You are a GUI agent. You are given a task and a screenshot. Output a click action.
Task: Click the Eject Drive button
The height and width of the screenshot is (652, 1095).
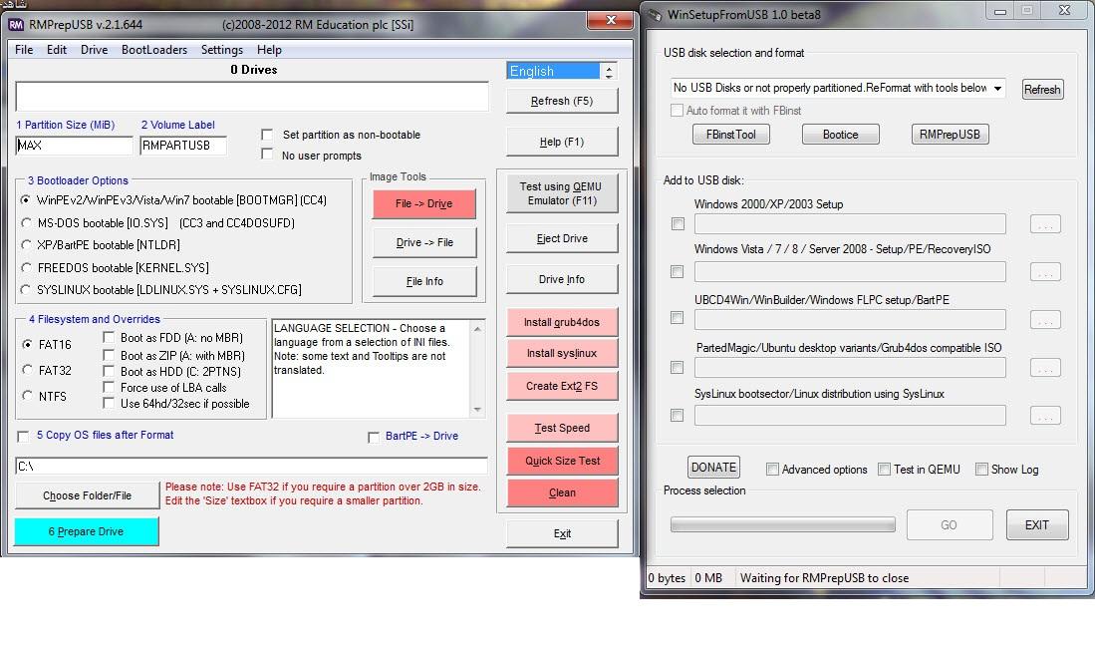(x=562, y=238)
